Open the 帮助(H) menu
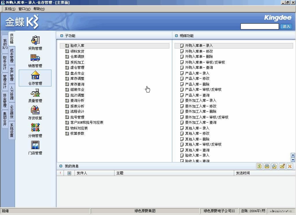296x215 pixels. pos(39,9)
